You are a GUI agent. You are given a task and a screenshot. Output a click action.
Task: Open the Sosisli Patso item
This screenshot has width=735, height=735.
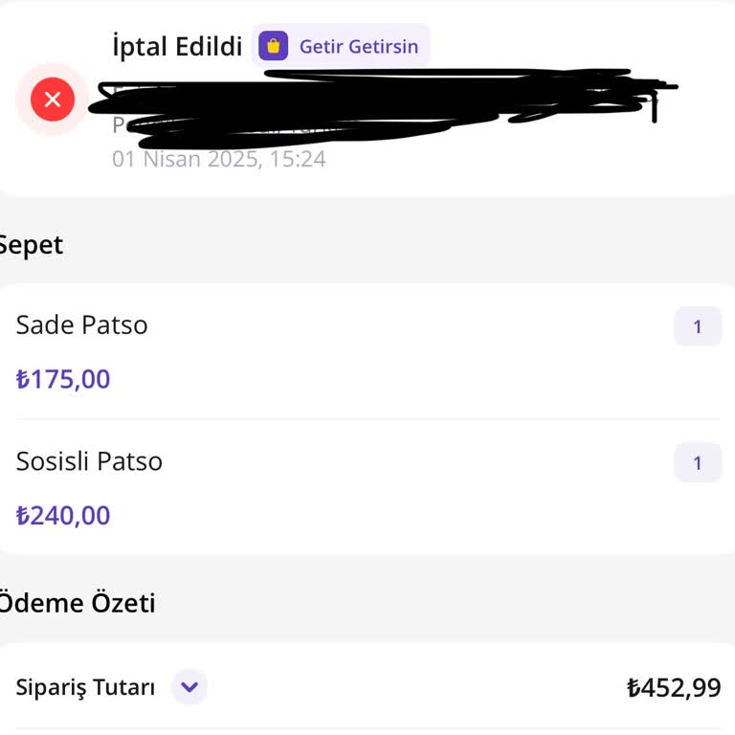pyautogui.click(x=90, y=461)
